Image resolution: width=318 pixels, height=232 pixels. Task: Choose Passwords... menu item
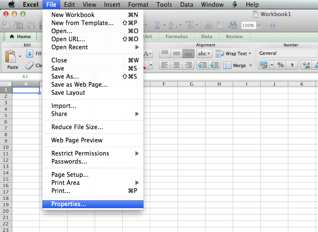click(93, 161)
